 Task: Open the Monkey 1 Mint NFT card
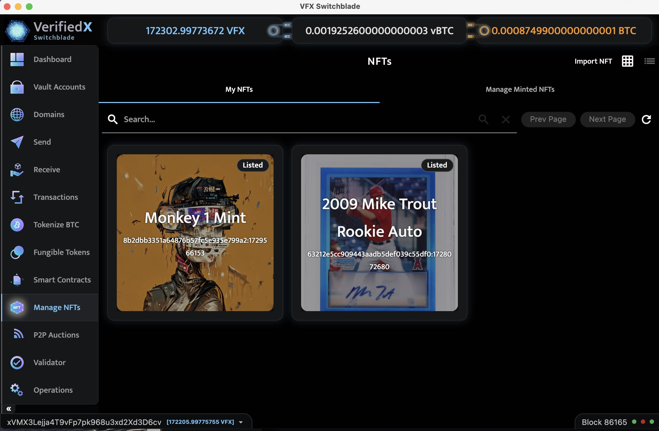pyautogui.click(x=195, y=233)
